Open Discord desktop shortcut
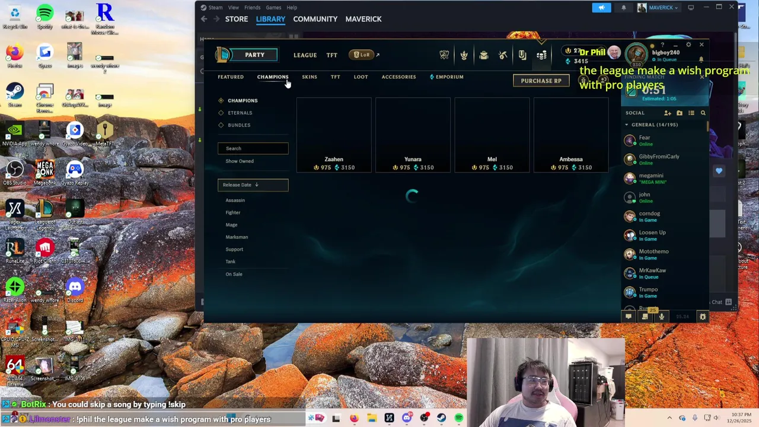Image resolution: width=759 pixels, height=427 pixels. 75,291
